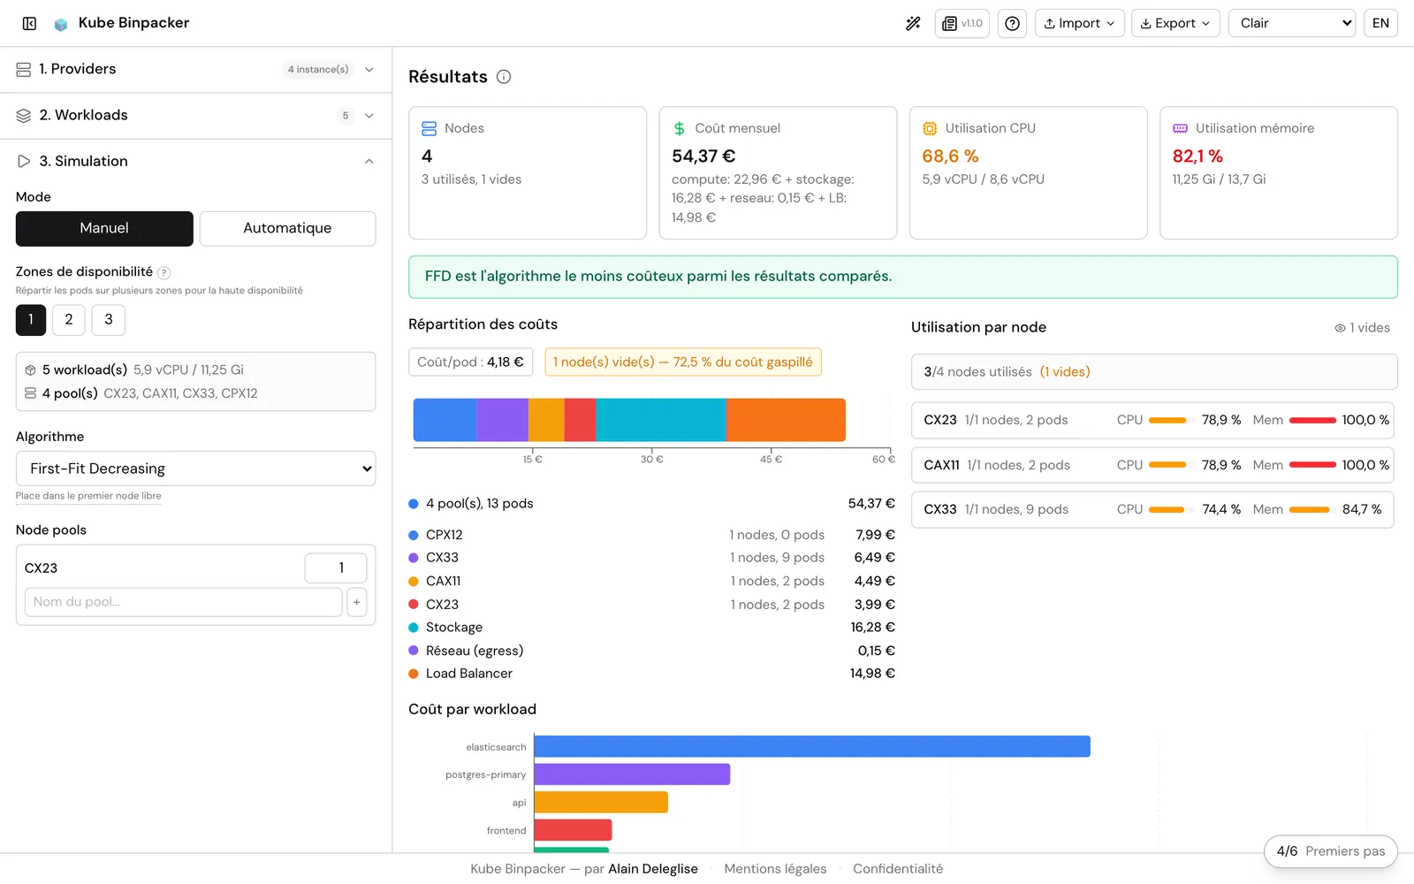Expand the 2. Workloads section
The image size is (1414, 884).
point(195,116)
